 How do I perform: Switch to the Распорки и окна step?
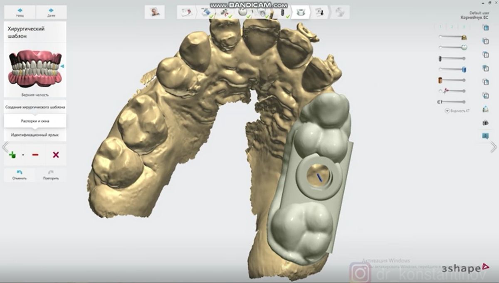pos(35,121)
